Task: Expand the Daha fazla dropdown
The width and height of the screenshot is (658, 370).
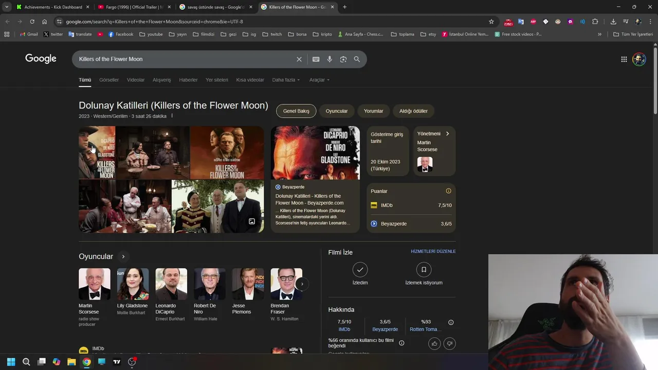Action: pyautogui.click(x=286, y=80)
